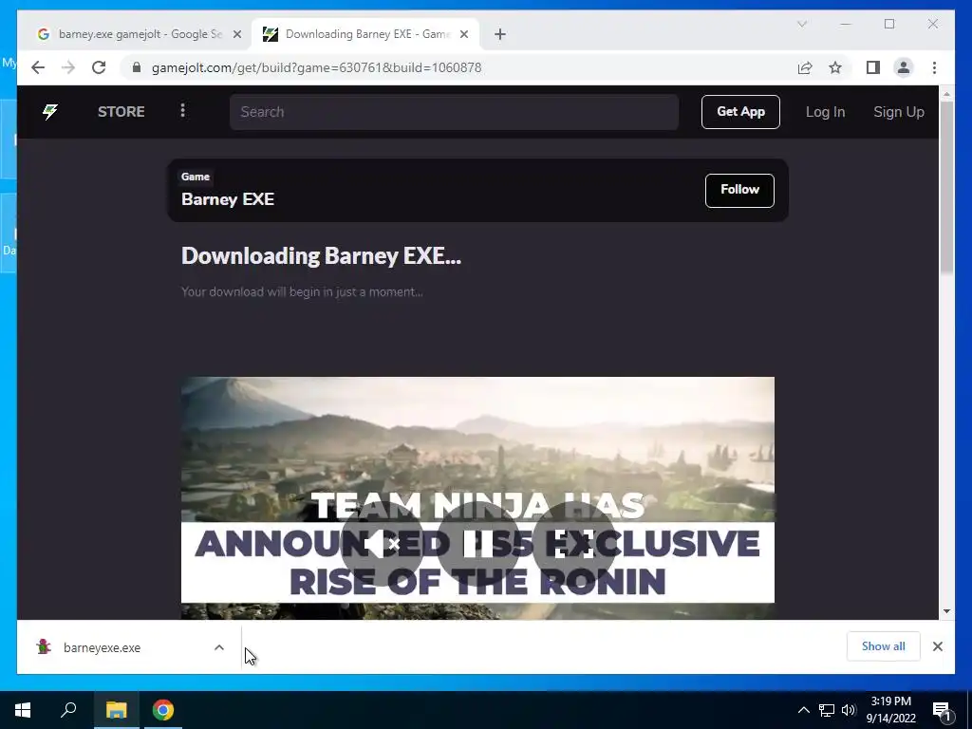972x729 pixels.
Task: Close the Downloading Barney EXE tab
Action: (x=463, y=35)
